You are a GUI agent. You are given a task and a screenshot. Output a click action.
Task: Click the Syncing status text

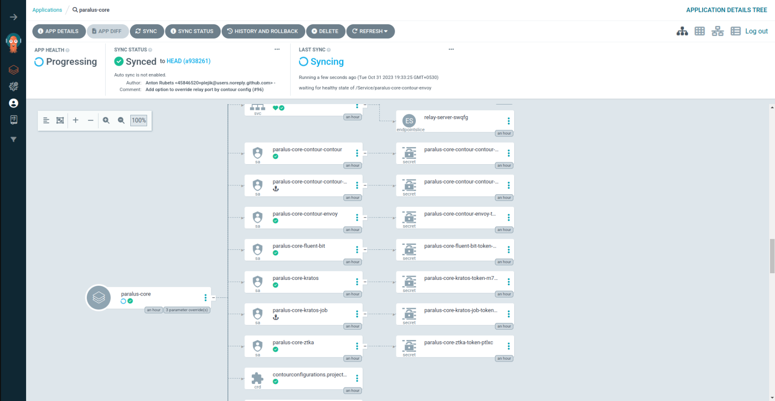point(327,61)
